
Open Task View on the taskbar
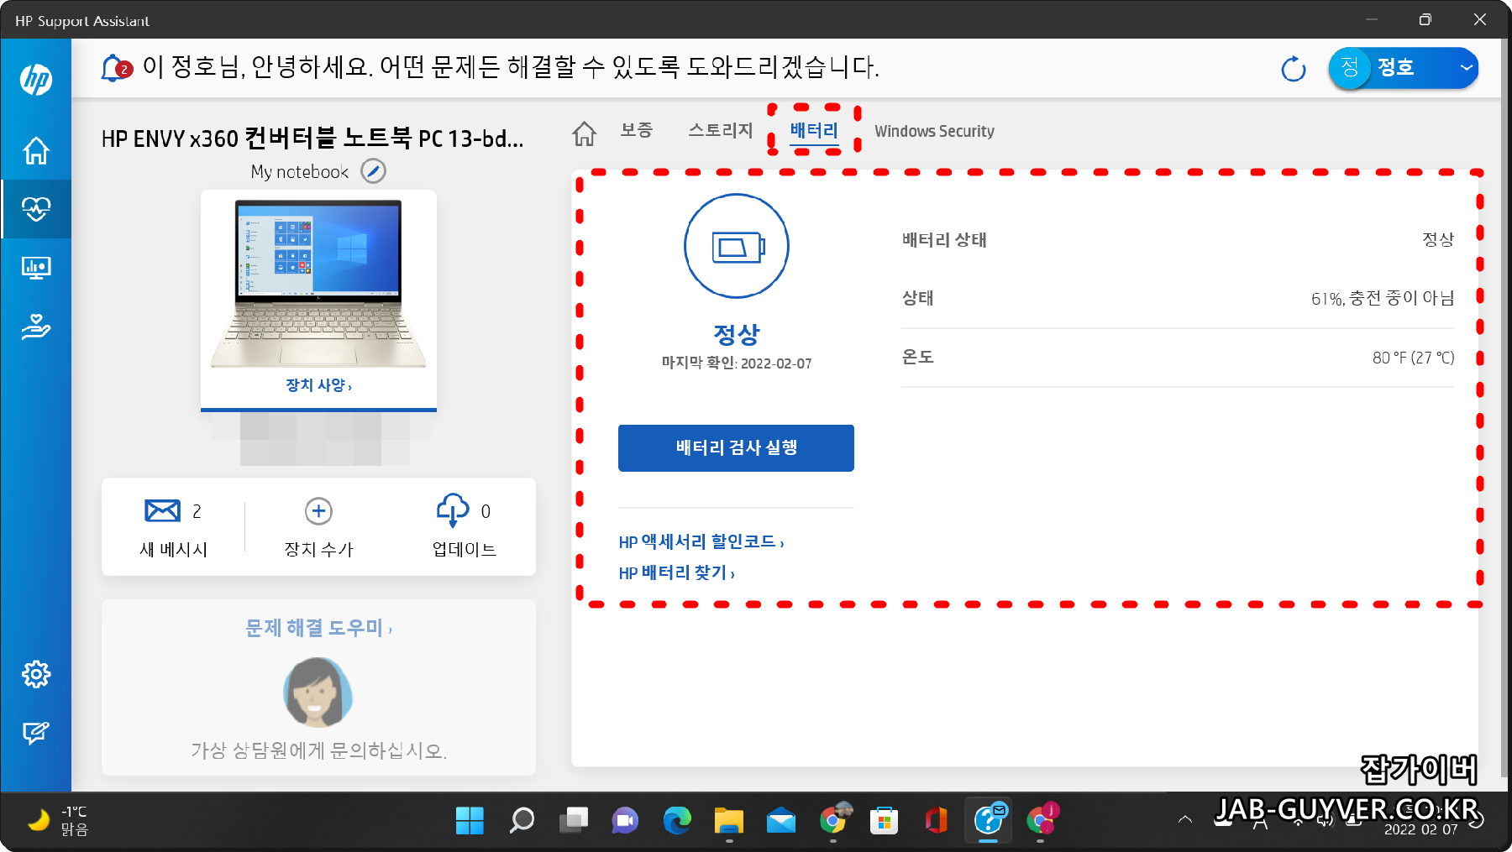pos(574,820)
